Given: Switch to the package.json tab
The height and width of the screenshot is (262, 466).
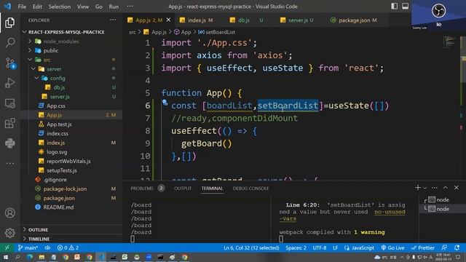Looking at the screenshot, I should [x=354, y=20].
